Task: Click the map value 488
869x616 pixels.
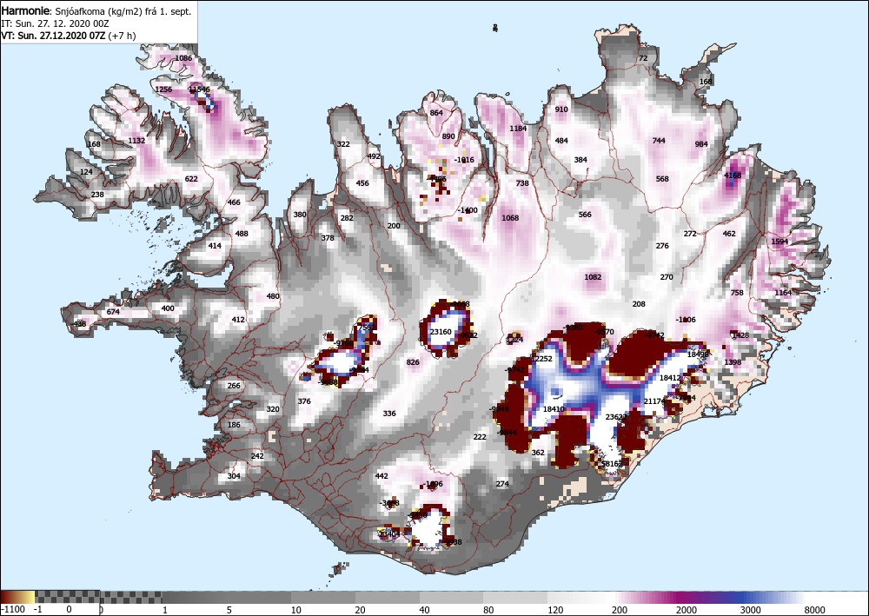Action: tap(242, 234)
